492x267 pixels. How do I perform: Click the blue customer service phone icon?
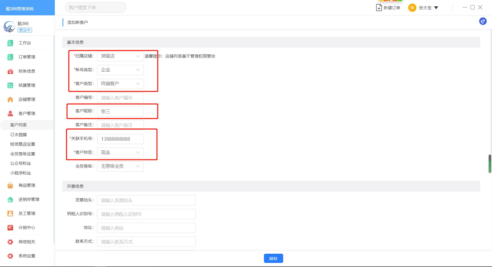(483, 21)
